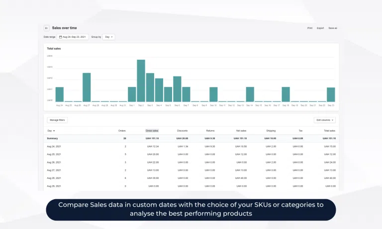Viewport: 382px width, 229px height.
Task: Click the highlighted Gross sales column header
Action: point(152,131)
